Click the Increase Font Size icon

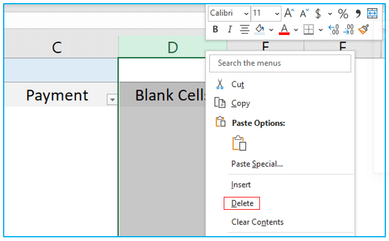click(x=289, y=13)
